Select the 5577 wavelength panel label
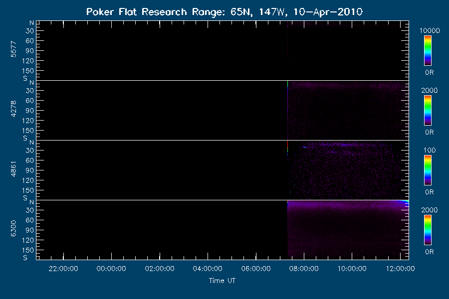This screenshot has width=449, height=299. [x=13, y=49]
